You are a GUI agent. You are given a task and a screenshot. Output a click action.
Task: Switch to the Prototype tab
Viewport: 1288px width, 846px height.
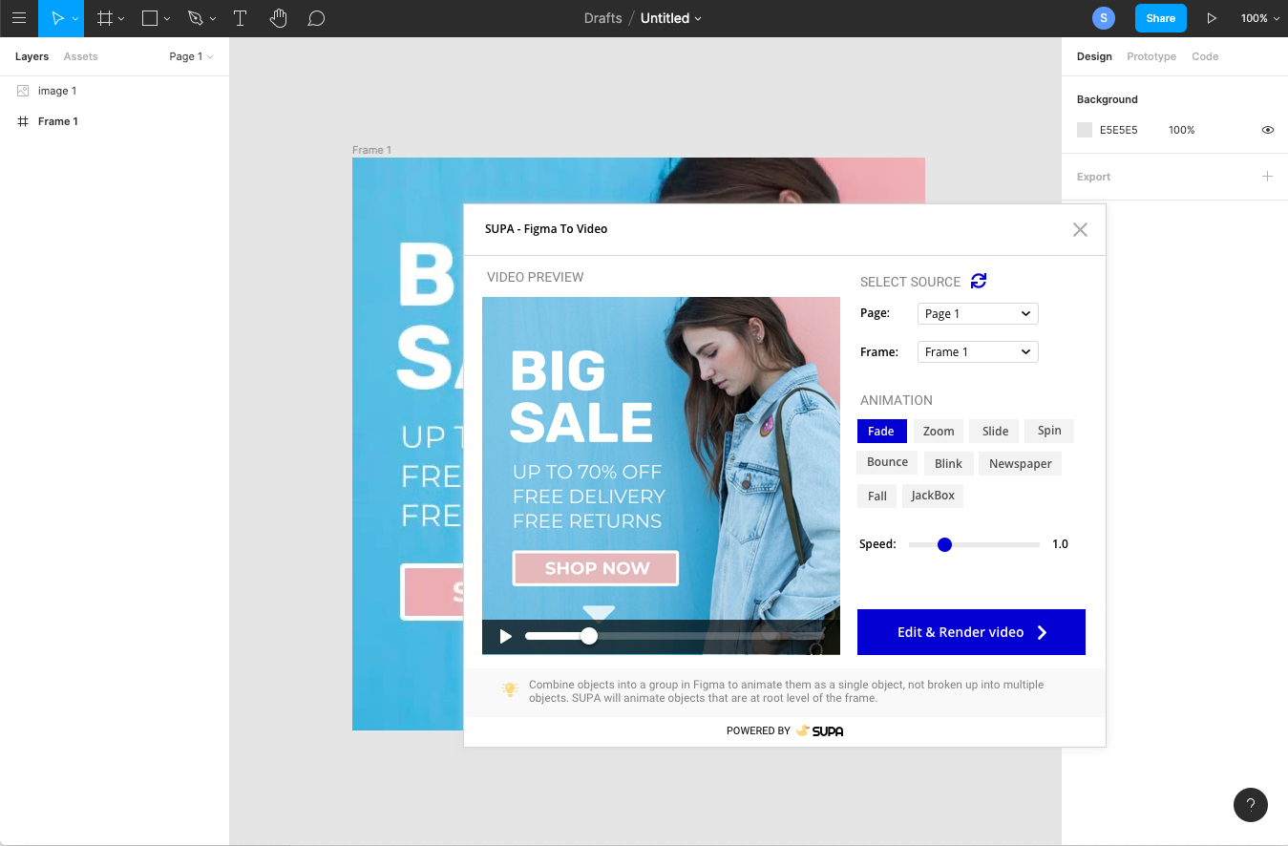[x=1151, y=56]
